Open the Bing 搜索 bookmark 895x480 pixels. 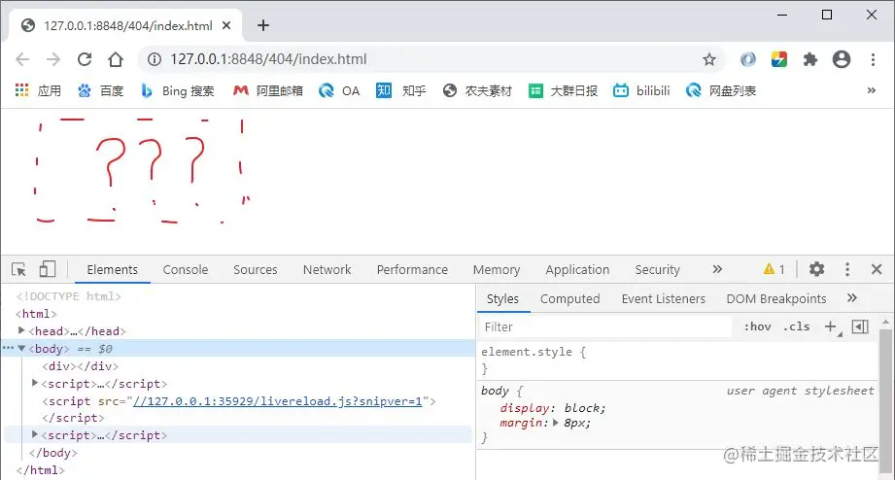178,90
